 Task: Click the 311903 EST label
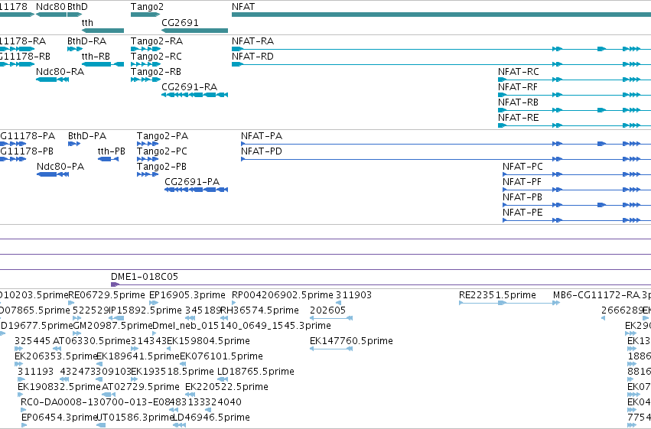[353, 295]
